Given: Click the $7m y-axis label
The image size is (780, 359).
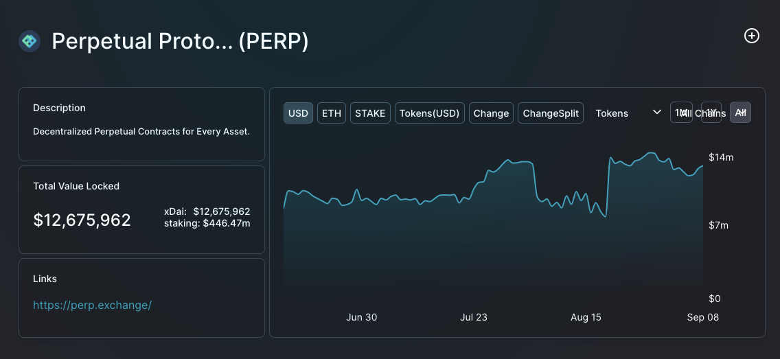Looking at the screenshot, I should pyautogui.click(x=718, y=225).
